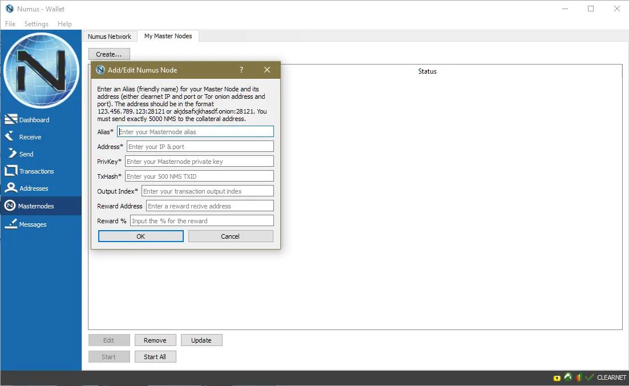Viewport: 629px width, 386px height.
Task: Focus the PrivKey input field
Action: click(199, 161)
